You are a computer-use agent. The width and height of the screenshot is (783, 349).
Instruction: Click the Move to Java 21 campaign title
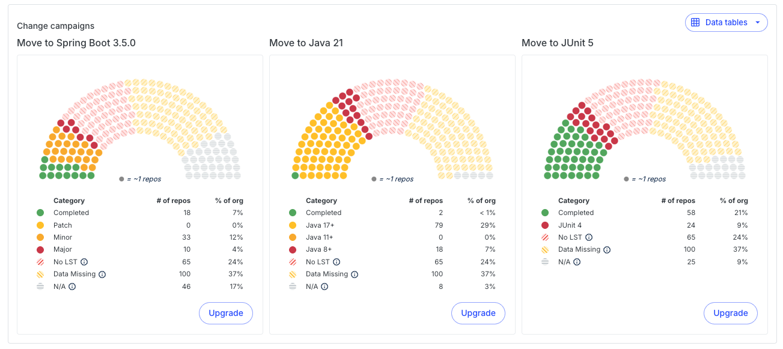[x=306, y=43]
